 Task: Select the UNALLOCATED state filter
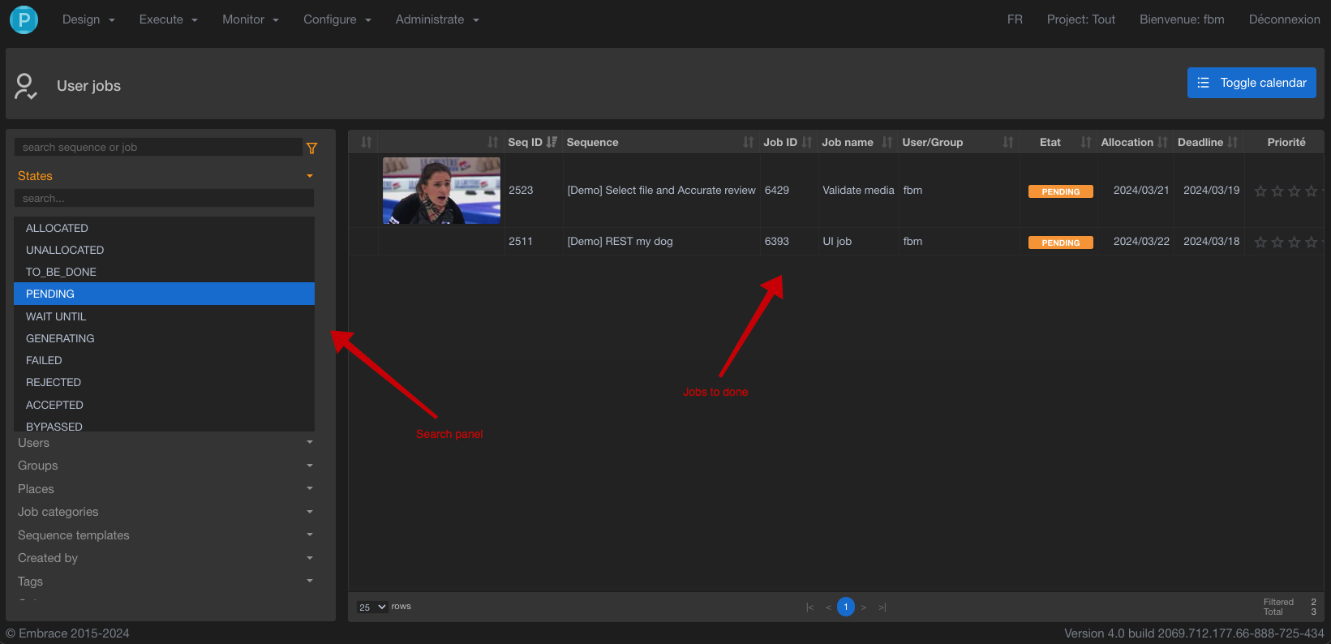click(x=164, y=250)
